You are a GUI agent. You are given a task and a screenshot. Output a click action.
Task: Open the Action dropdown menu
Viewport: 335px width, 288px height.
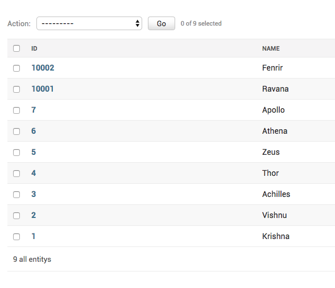click(89, 23)
